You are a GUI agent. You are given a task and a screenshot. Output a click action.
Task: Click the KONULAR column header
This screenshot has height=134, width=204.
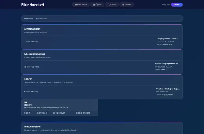[x=42, y=113]
